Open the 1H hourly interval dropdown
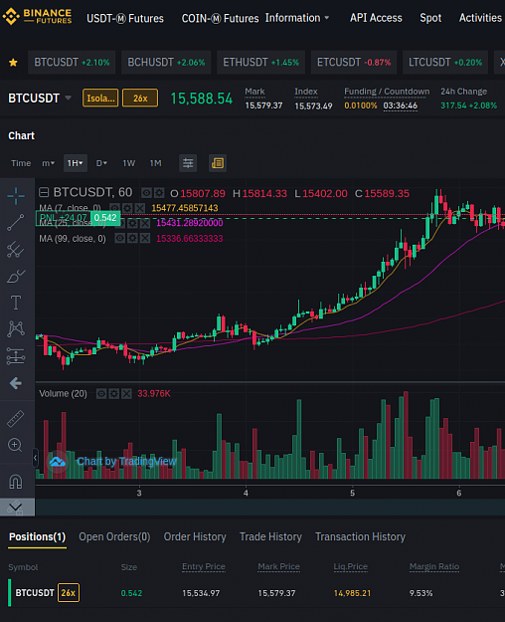Viewport: 505px width, 622px height. [75, 163]
